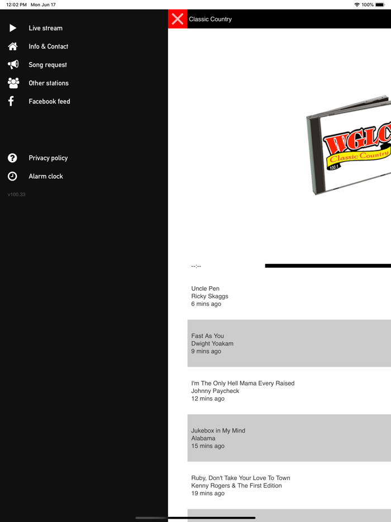Click the clock icon for Alarm clock

(x=12, y=176)
